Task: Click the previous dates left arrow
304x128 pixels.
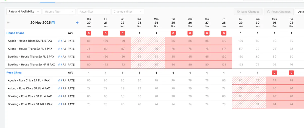Action: pos(8,22)
